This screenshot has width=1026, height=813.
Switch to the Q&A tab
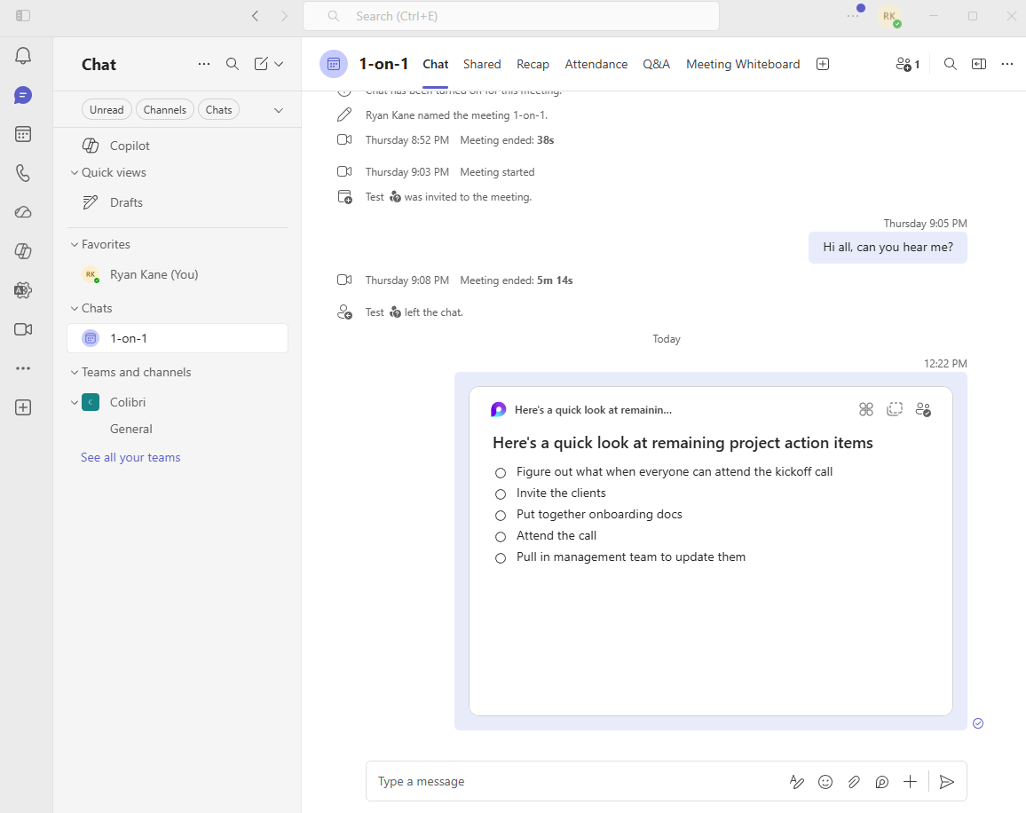(x=656, y=64)
